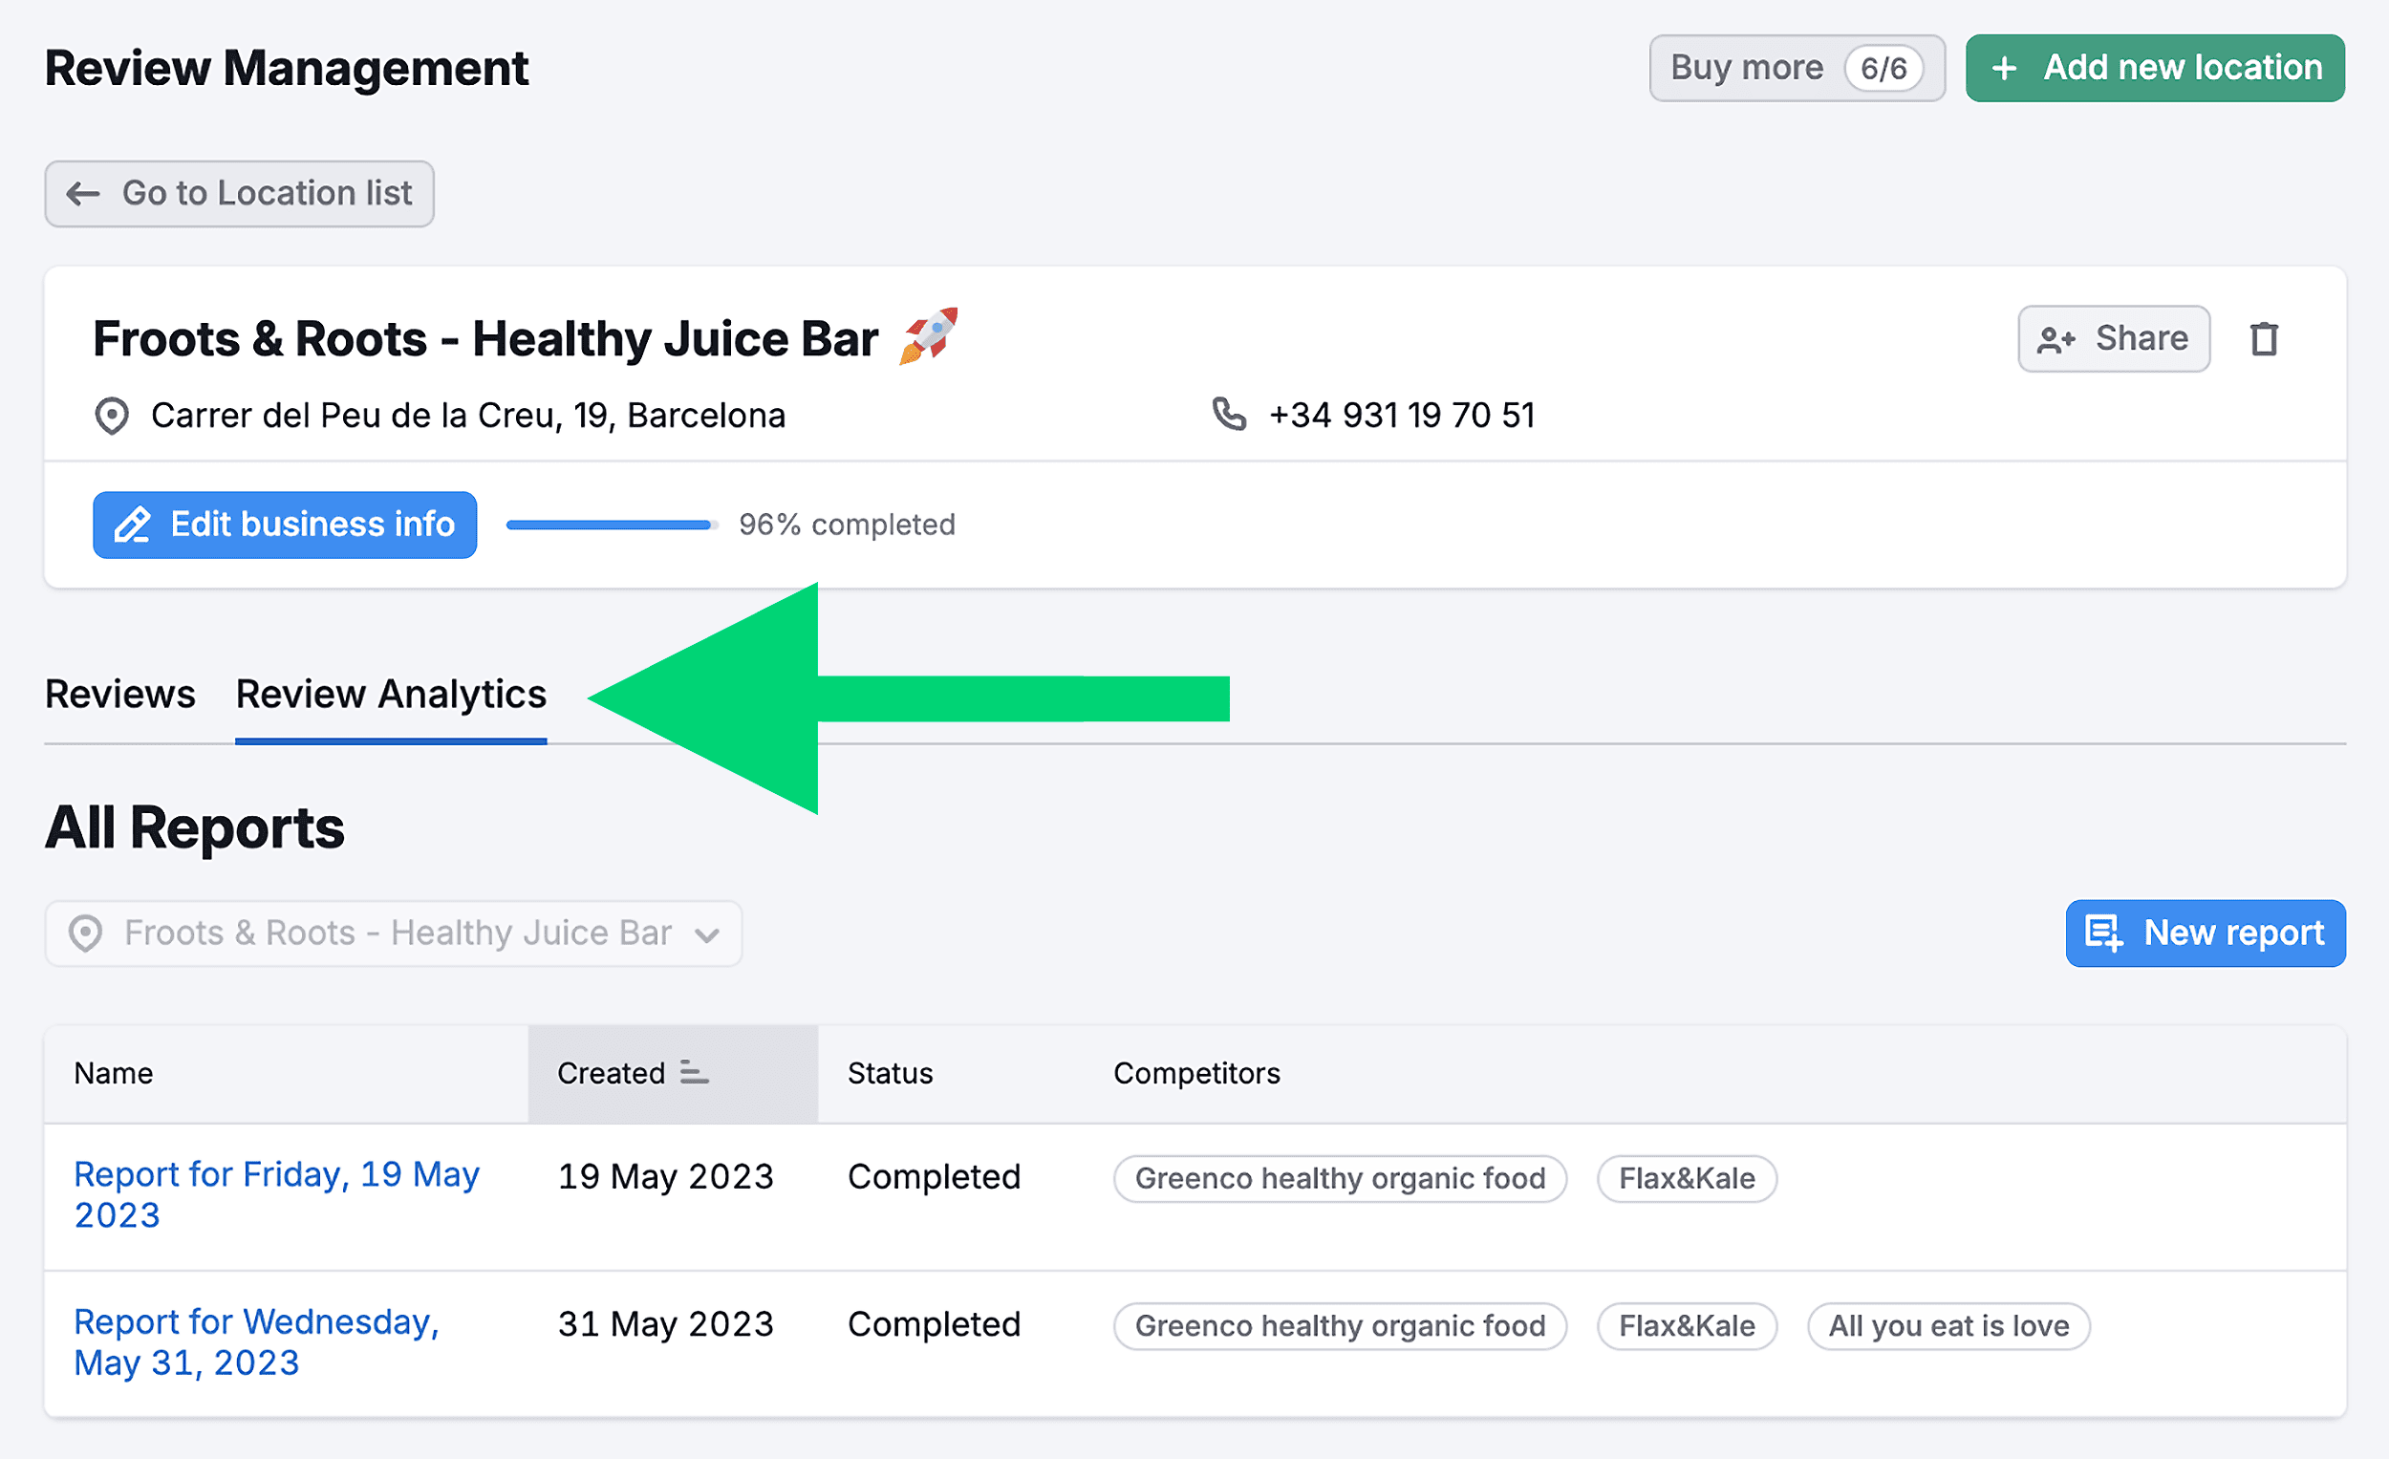This screenshot has height=1459, width=2389.
Task: Click the Share button
Action: click(2114, 339)
